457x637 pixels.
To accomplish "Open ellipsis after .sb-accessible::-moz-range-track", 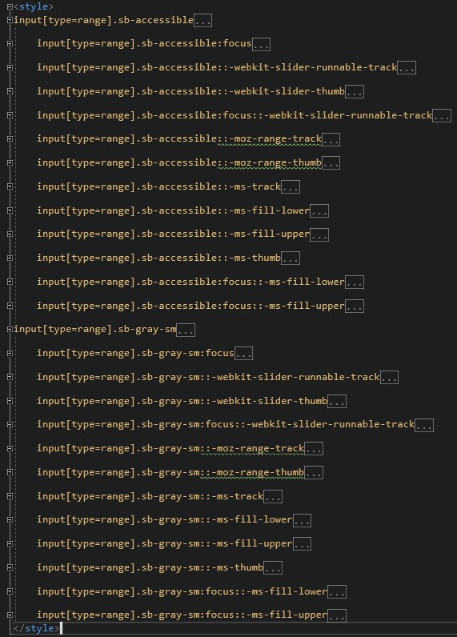I will pos(331,139).
